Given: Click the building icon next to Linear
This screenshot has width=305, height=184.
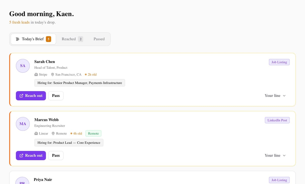Looking at the screenshot, I should coord(36,134).
